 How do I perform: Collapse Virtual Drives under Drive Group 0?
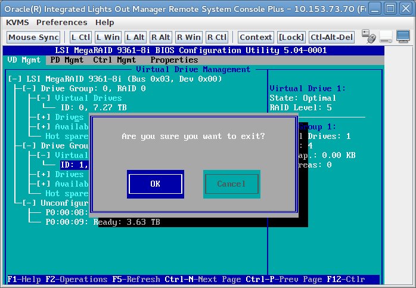coord(44,98)
